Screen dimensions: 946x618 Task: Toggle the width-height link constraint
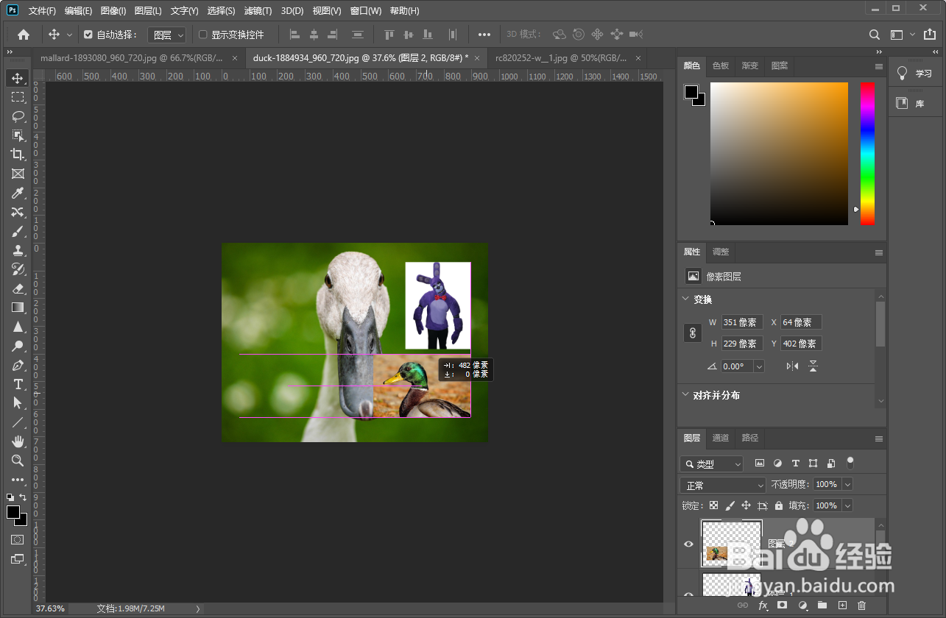[692, 333]
